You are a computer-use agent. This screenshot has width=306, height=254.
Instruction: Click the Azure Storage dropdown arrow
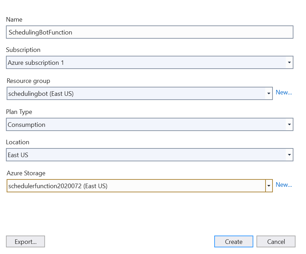point(269,186)
